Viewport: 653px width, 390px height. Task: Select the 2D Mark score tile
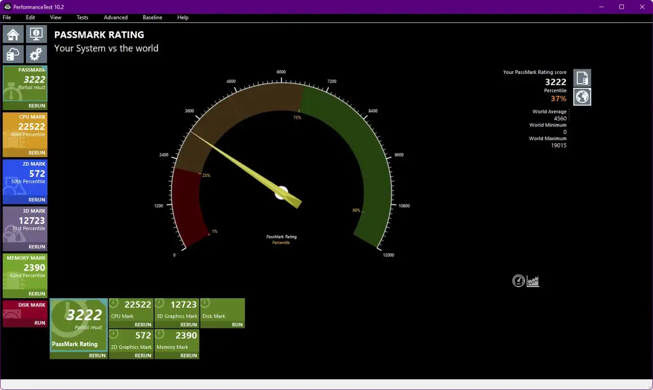point(25,176)
